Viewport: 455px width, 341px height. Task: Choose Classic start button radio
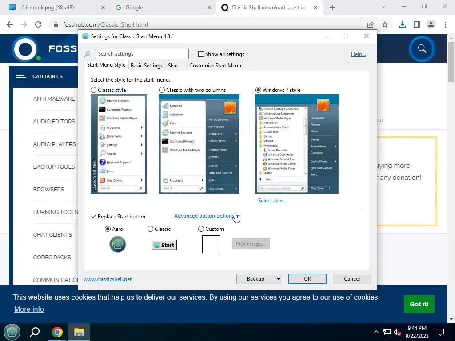pyautogui.click(x=150, y=229)
